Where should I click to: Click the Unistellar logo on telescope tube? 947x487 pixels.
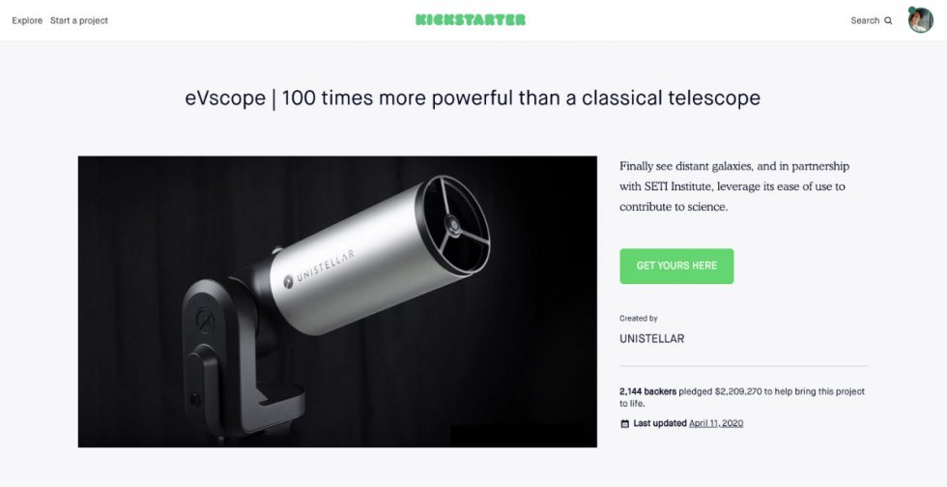(x=318, y=268)
